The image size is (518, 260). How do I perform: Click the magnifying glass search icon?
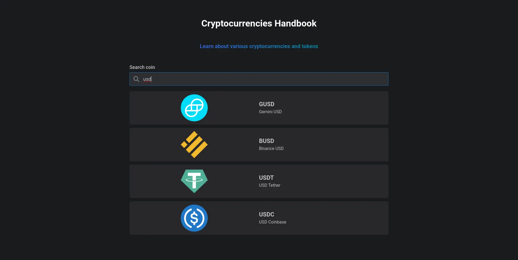[137, 79]
